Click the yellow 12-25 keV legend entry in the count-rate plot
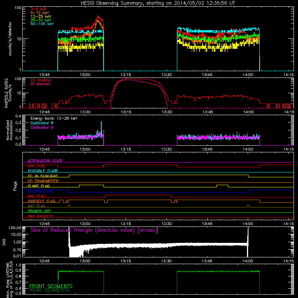The height and width of the screenshot is (298, 298). pos(41,16)
